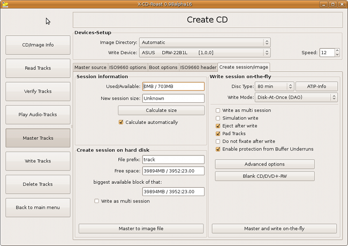The image size is (348, 246).
Task: Open Advanced options
Action: click(264, 164)
